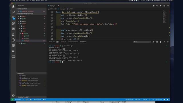Click the errors and warnings count in status bar
Screen dimensions: 183x103
pyautogui.click(x=29, y=100)
